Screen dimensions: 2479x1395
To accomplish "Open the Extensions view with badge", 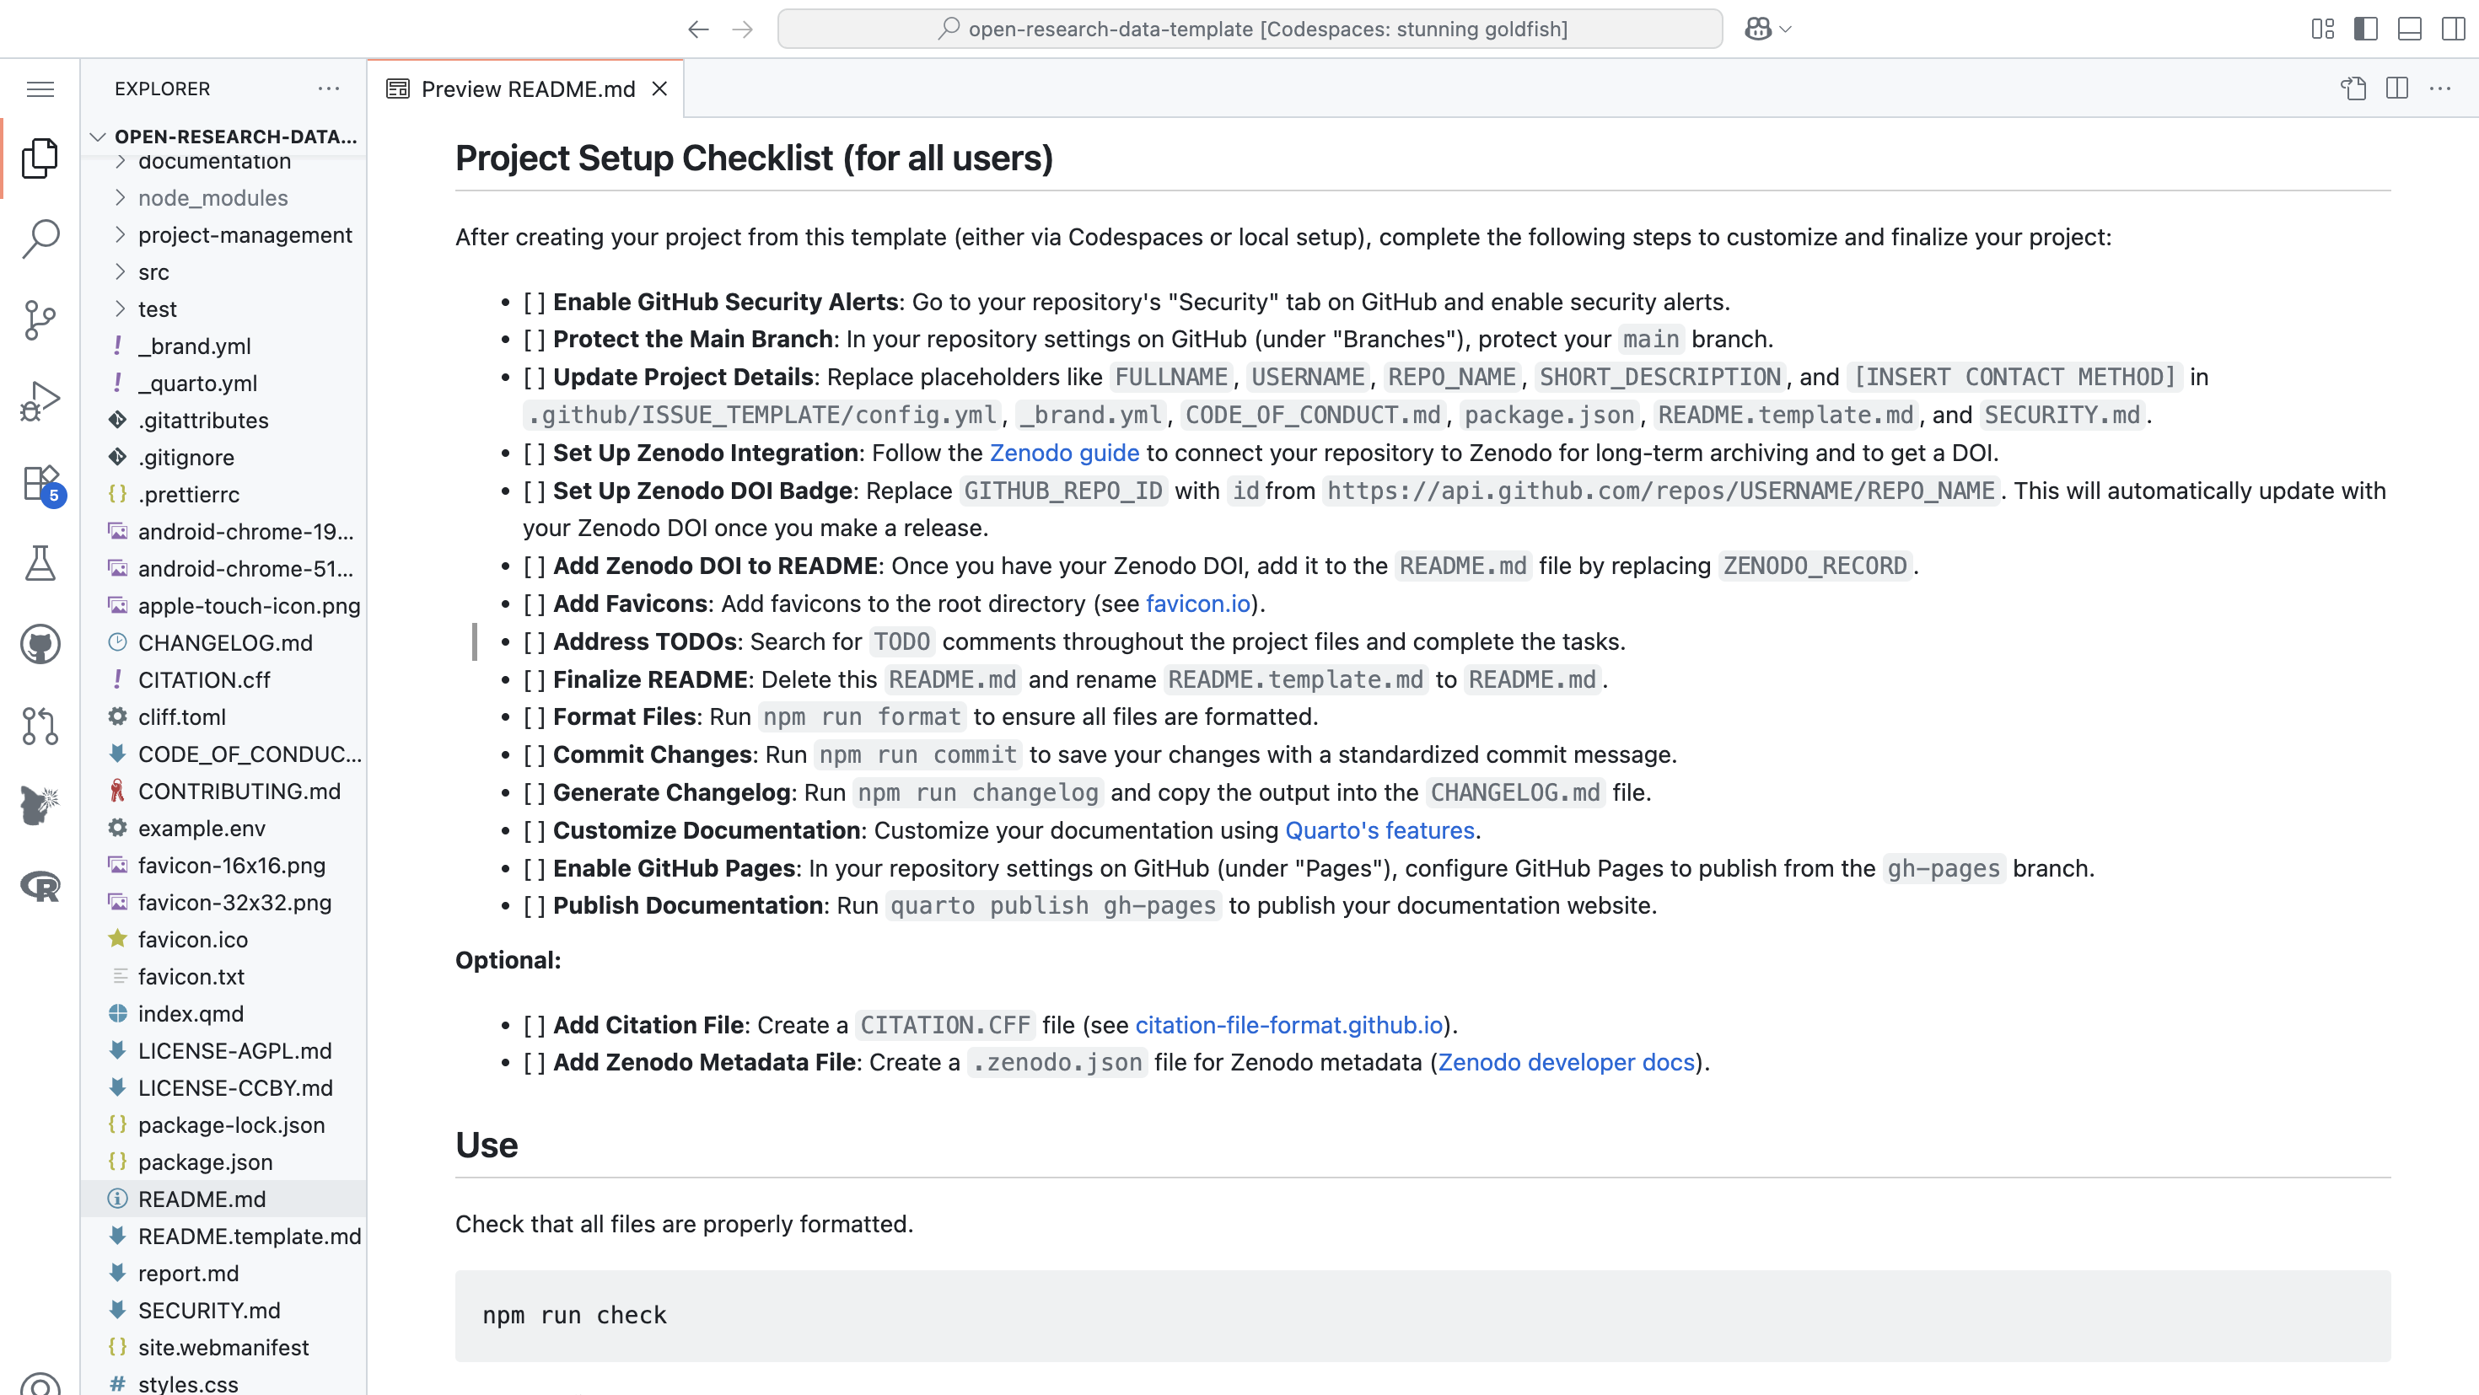I will click(40, 483).
